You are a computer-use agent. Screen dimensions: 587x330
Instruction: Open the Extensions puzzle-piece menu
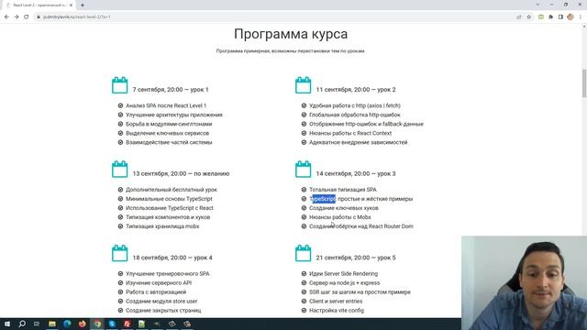click(550, 16)
